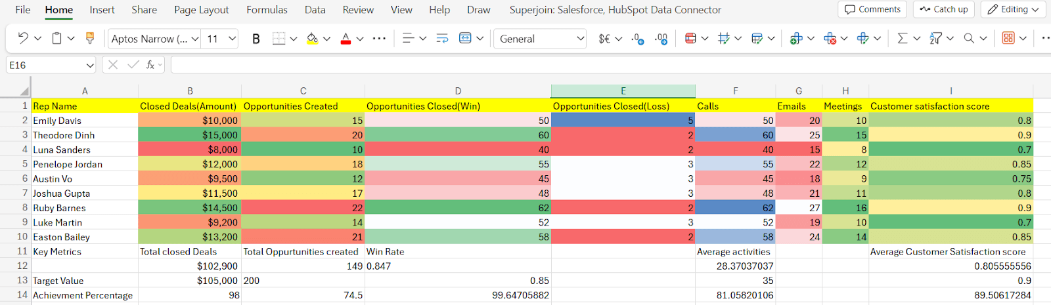
Task: Click the Insert cells icon
Action: coord(796,39)
